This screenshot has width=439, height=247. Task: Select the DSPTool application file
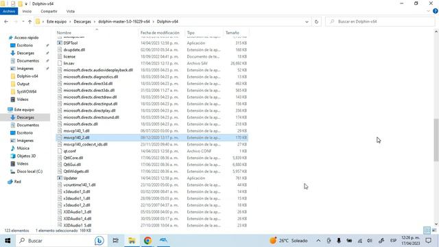[70, 43]
